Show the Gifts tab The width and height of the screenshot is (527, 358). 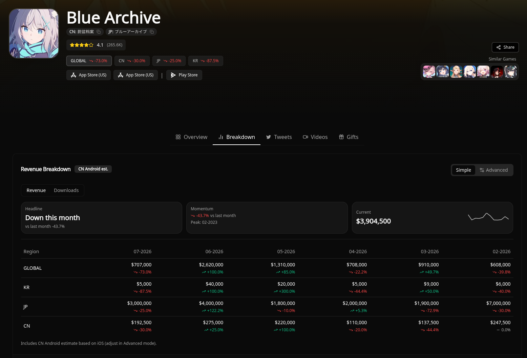click(349, 137)
